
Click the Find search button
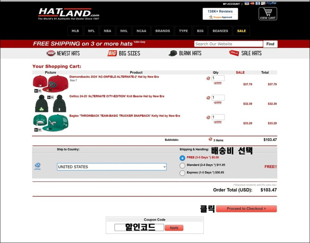tap(270, 44)
